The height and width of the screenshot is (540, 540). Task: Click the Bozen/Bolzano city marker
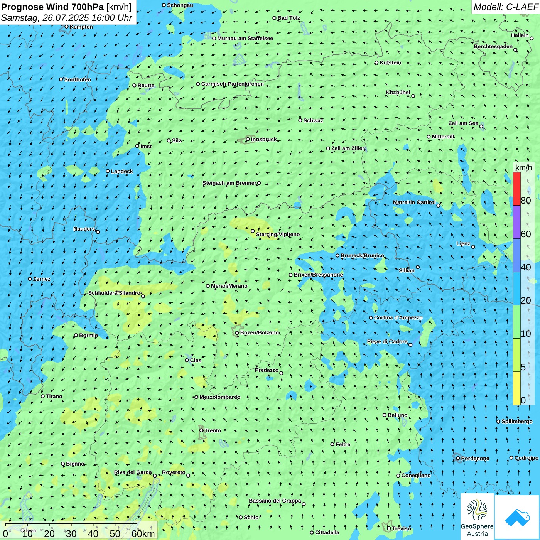[237, 333]
